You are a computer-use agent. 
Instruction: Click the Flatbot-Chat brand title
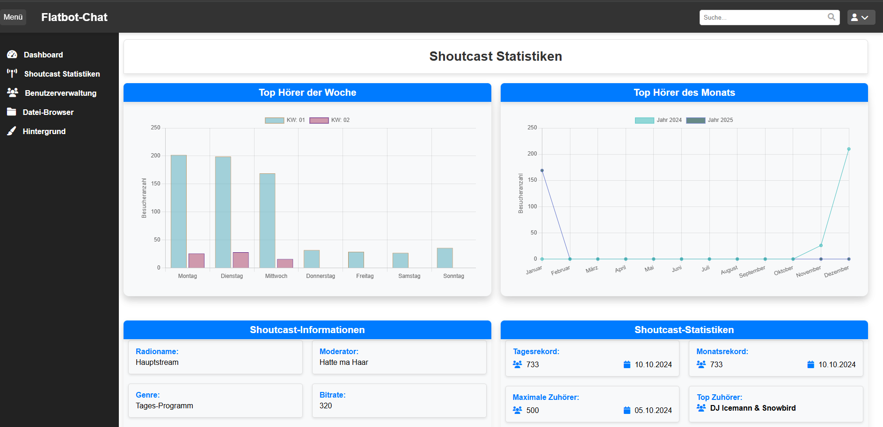(74, 17)
